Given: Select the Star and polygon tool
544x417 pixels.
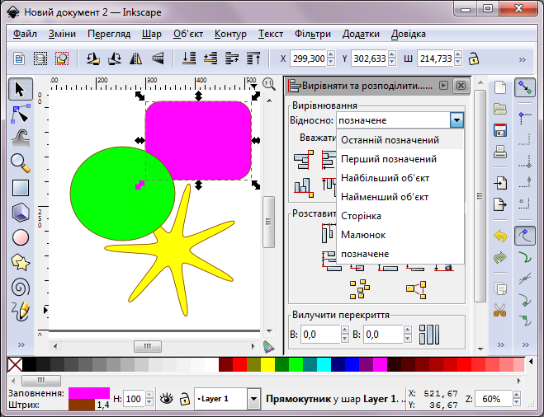Looking at the screenshot, I should tap(21, 262).
